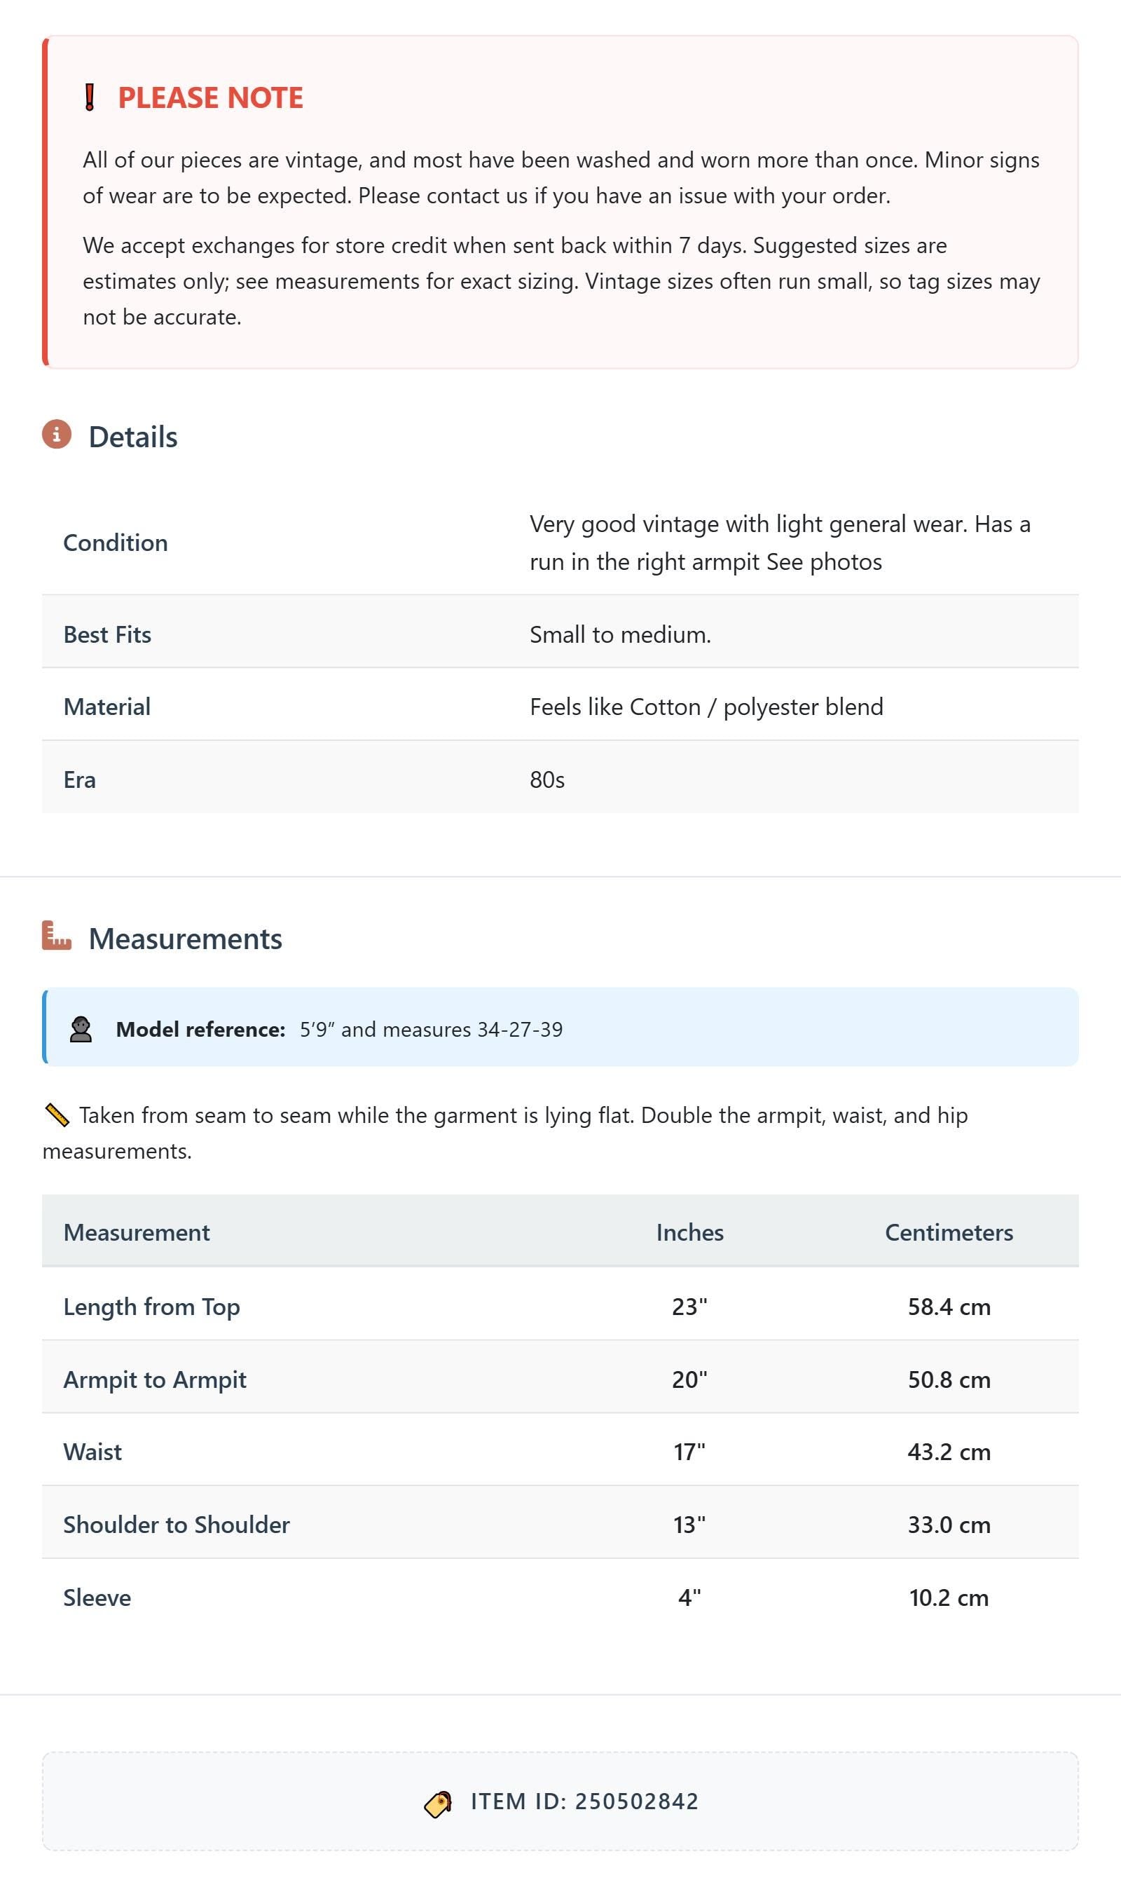Click the Measurements ruler icon
This screenshot has width=1121, height=1887.
coord(57,936)
